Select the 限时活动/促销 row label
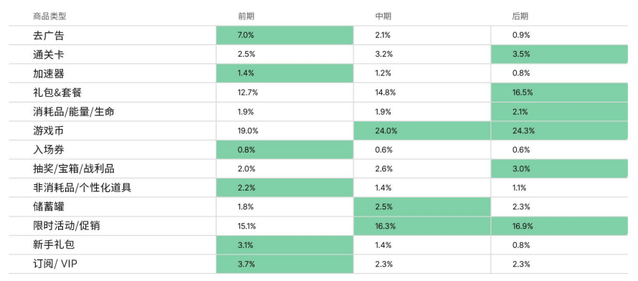 (x=67, y=226)
